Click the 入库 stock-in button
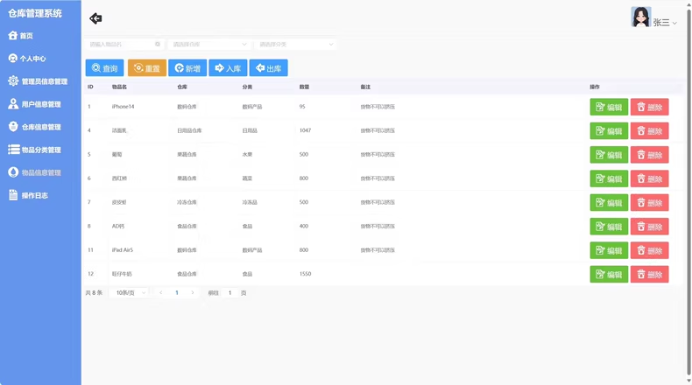Viewport: 692px width, 385px height. (227, 68)
